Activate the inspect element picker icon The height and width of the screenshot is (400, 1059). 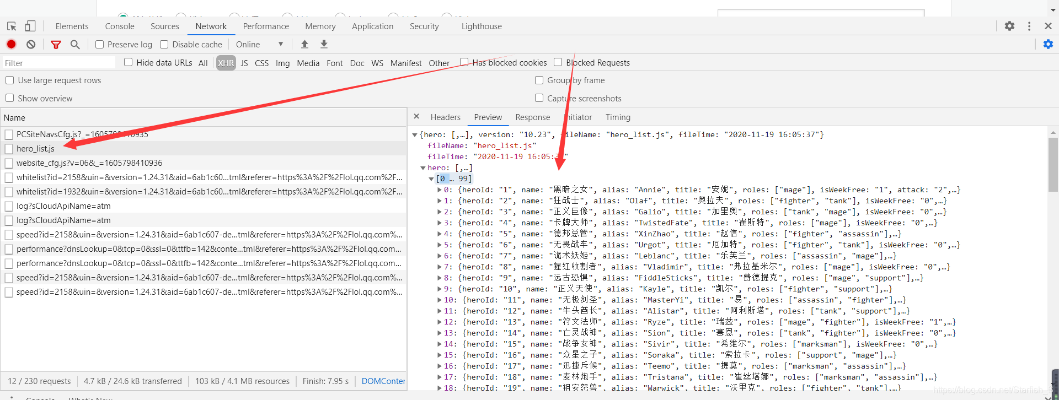pos(12,26)
